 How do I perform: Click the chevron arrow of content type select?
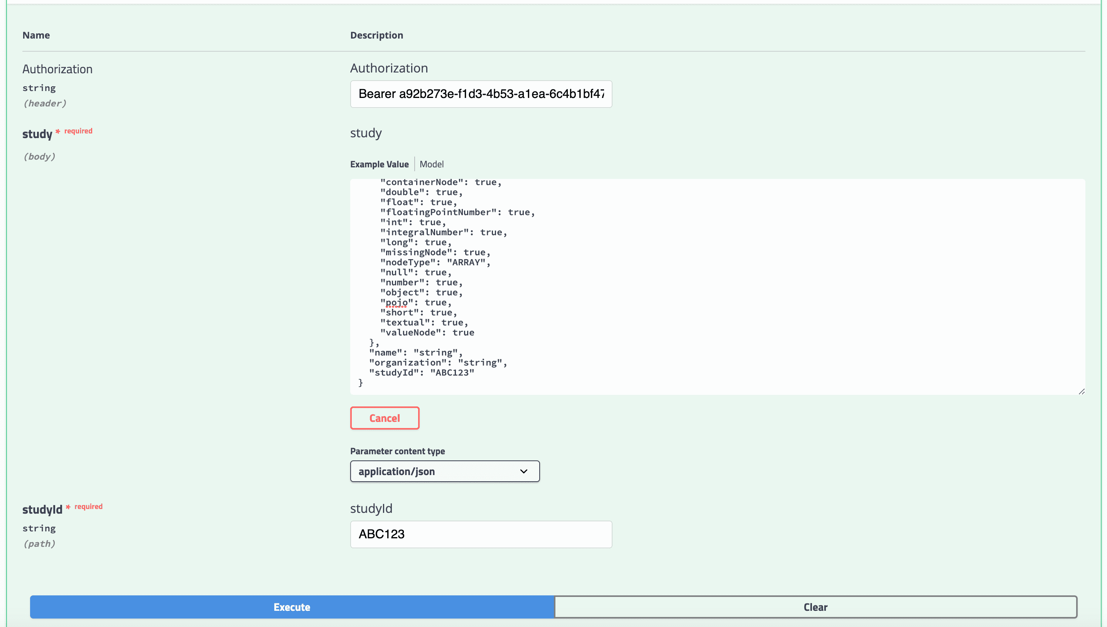coord(523,471)
